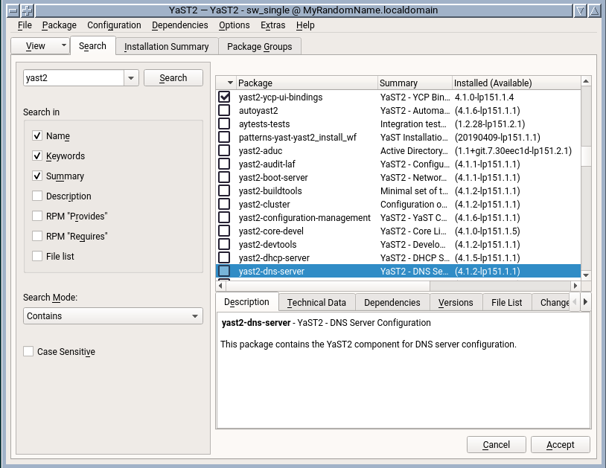
Task: Open the Versions tab
Action: click(x=456, y=302)
